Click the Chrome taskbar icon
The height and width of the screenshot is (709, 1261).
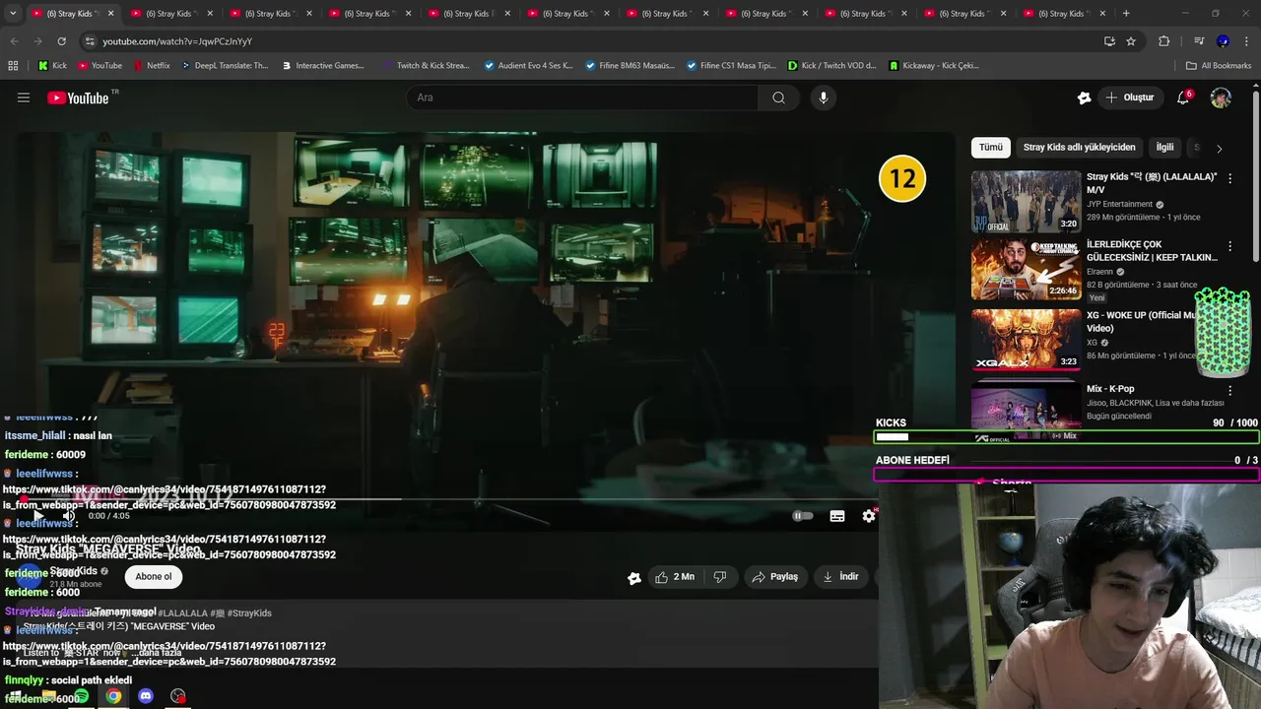pyautogui.click(x=114, y=696)
